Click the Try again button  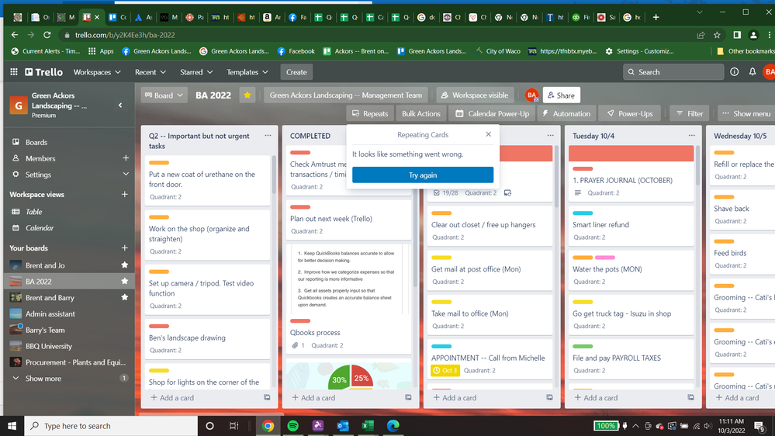point(423,175)
